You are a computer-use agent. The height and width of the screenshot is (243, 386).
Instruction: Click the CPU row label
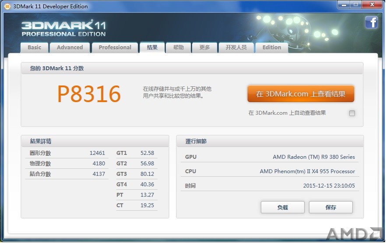[x=190, y=171]
